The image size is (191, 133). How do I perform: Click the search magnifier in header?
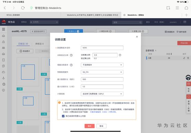(x=140, y=22)
